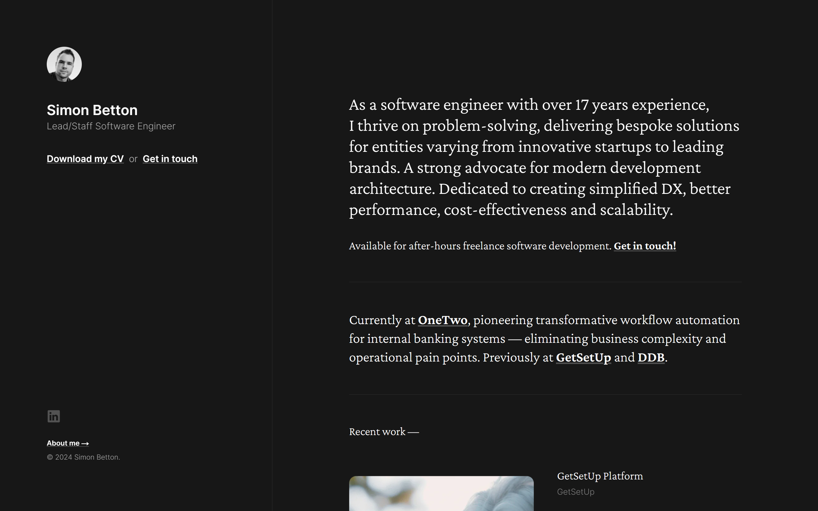The image size is (818, 511).
Task: Visit the OneTwo company link
Action: click(x=443, y=320)
